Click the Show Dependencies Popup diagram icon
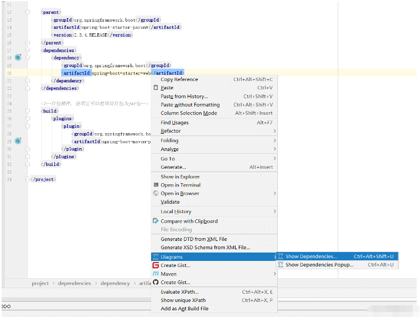Image resolution: width=420 pixels, height=317 pixels. coord(281,264)
